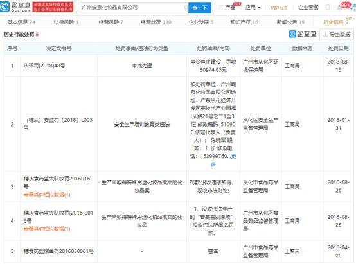The height and width of the screenshot is (264, 356).
Task: Click the Qcc.com logo icon
Action: click(4, 7)
